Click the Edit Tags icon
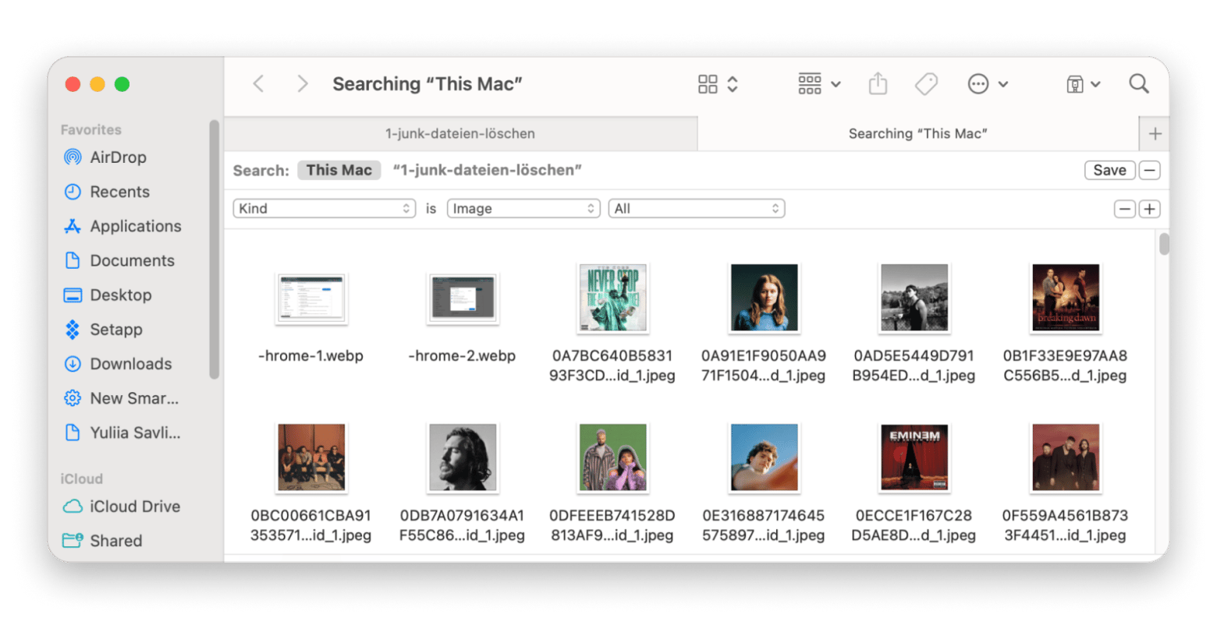 point(926,84)
